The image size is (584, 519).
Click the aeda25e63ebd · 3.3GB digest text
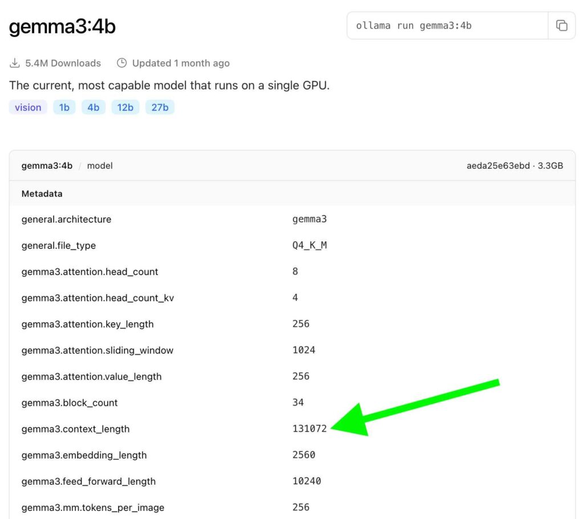[x=515, y=166]
